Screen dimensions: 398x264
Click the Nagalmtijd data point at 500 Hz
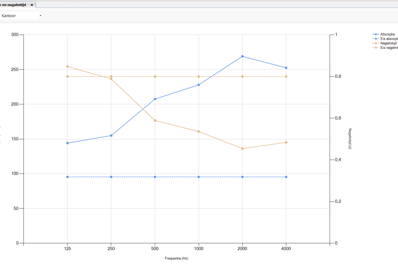pyautogui.click(x=155, y=121)
